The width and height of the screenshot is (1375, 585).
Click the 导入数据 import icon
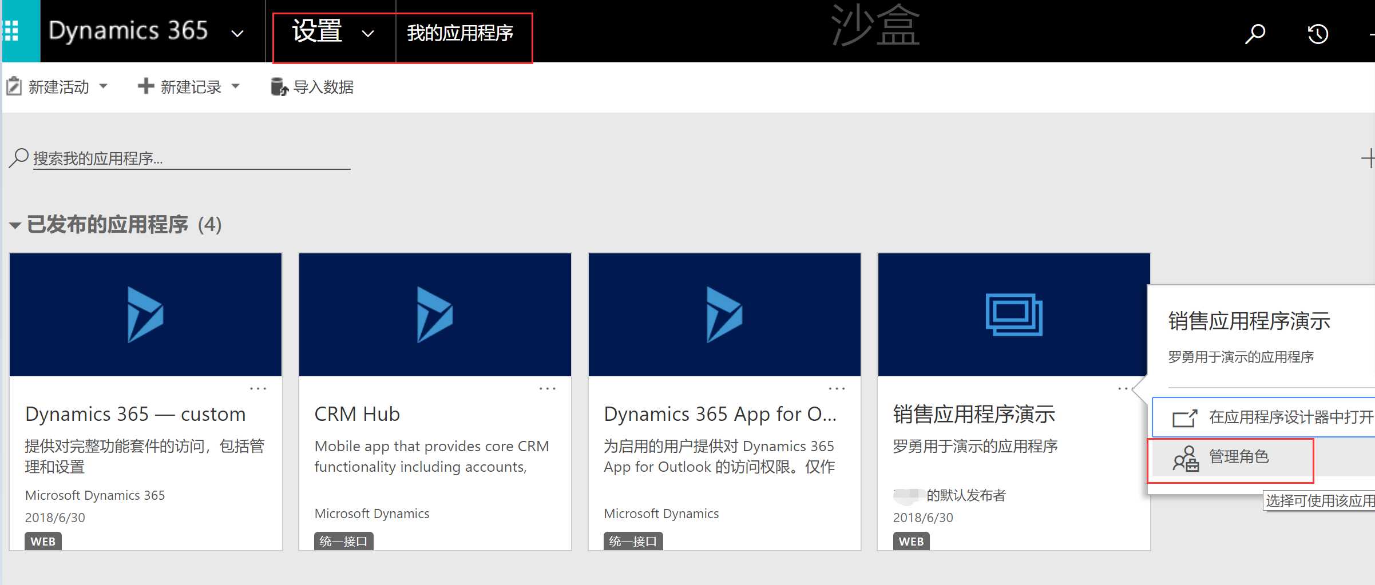click(x=279, y=87)
